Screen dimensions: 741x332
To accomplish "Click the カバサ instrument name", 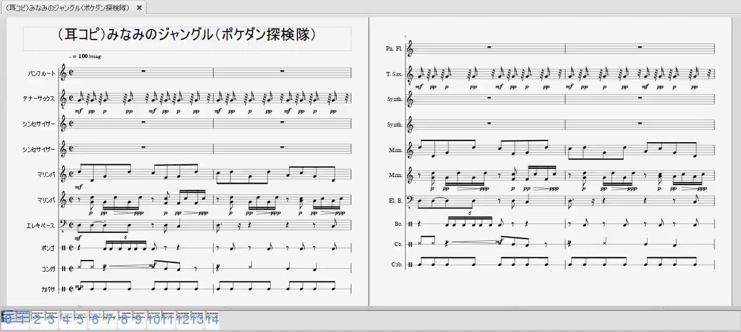I will [49, 288].
